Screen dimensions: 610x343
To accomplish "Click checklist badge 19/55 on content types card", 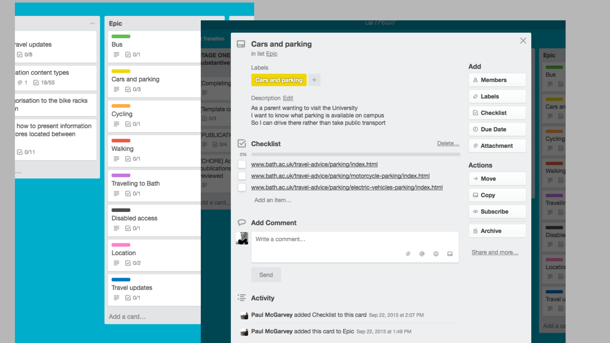I will [44, 83].
